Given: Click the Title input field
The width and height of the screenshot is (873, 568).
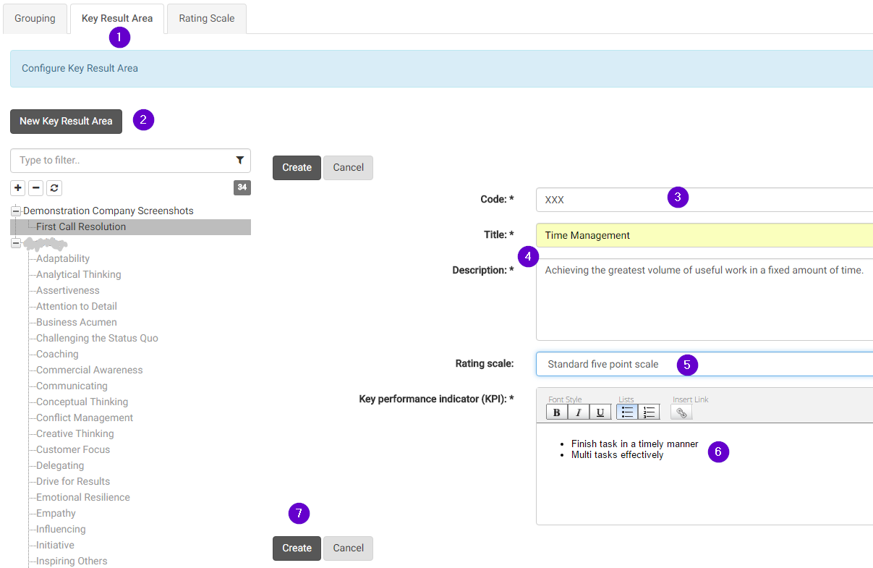Looking at the screenshot, I should point(704,235).
